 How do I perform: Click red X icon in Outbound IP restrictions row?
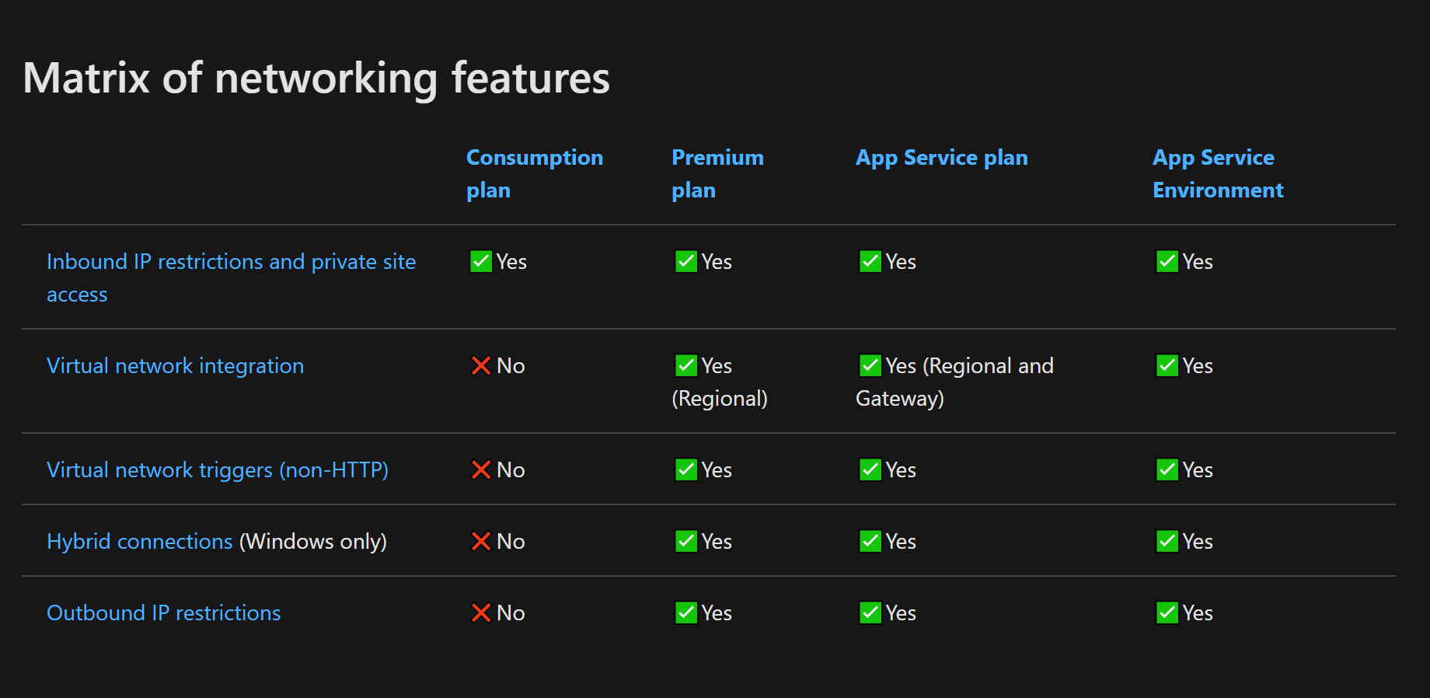481,612
